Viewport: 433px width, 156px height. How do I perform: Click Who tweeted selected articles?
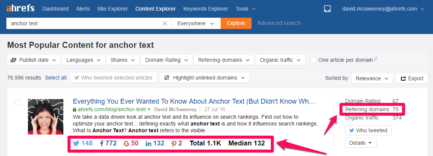[x=113, y=78]
